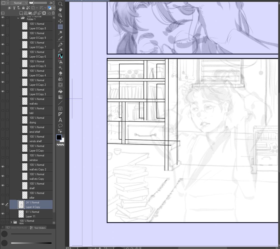
Task: Select the Gradient tool
Action: point(60,97)
